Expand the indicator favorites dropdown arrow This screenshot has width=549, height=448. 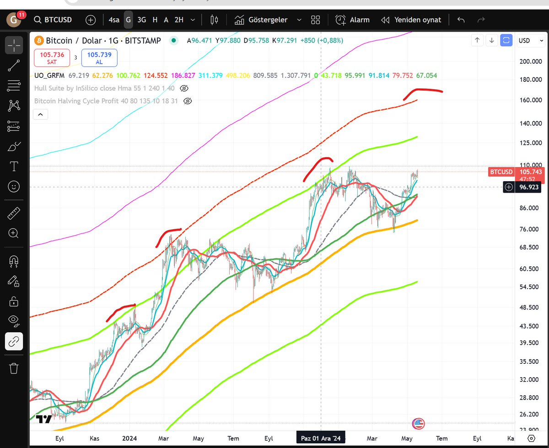click(299, 20)
